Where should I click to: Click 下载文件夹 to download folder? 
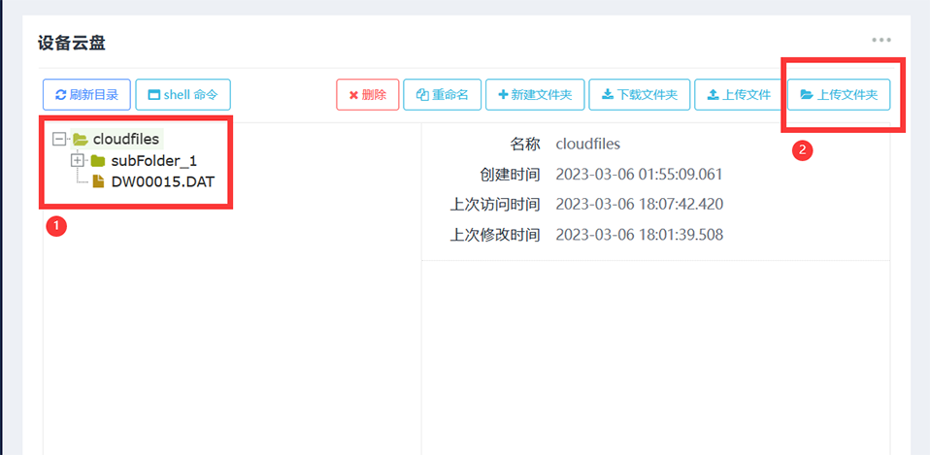pyautogui.click(x=639, y=95)
